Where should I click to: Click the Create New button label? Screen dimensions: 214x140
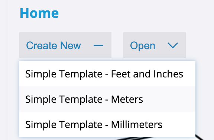(x=53, y=45)
